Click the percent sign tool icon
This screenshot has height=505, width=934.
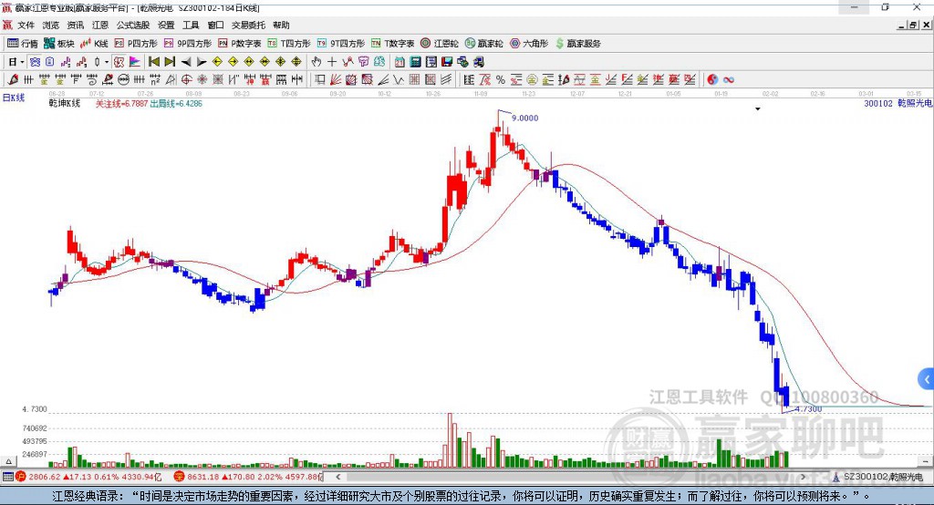point(501,80)
